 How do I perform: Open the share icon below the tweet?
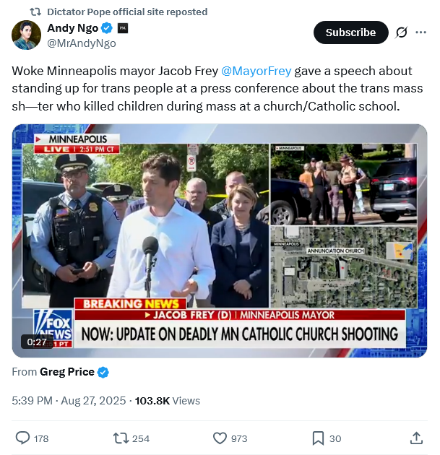[x=416, y=438]
